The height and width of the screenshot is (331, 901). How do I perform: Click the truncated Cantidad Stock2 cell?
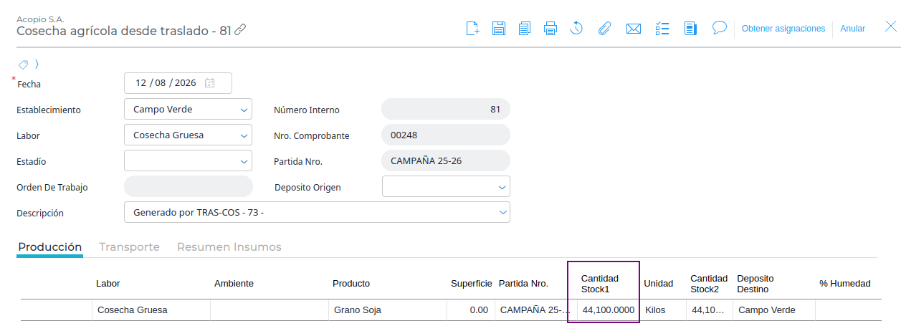click(x=710, y=310)
